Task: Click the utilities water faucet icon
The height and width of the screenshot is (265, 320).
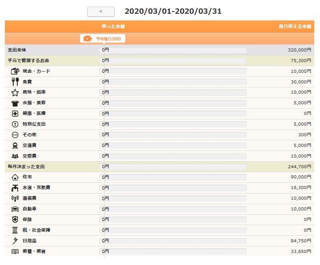Action: click(x=15, y=188)
